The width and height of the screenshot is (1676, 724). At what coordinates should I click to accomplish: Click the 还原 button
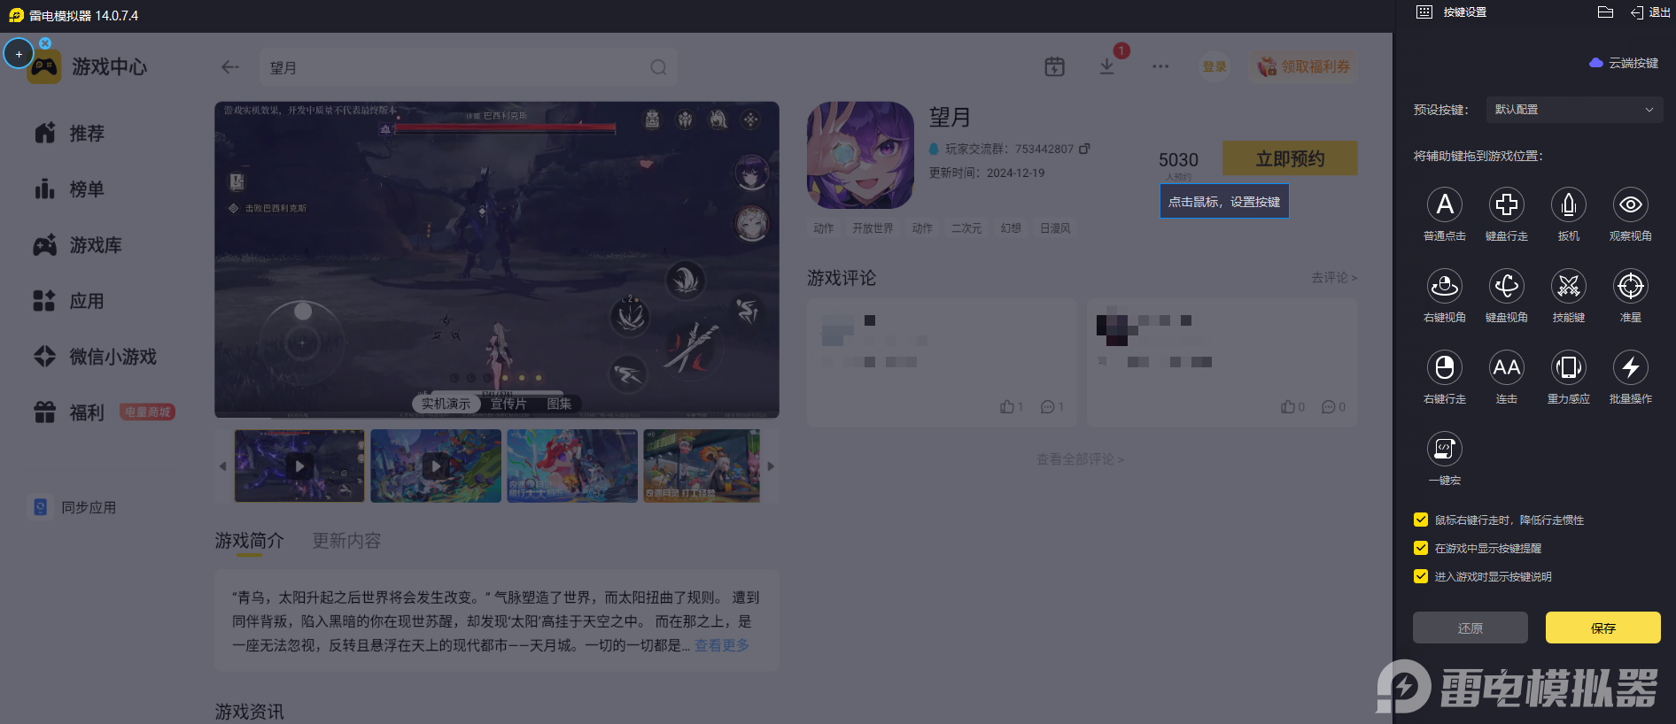[x=1470, y=628]
